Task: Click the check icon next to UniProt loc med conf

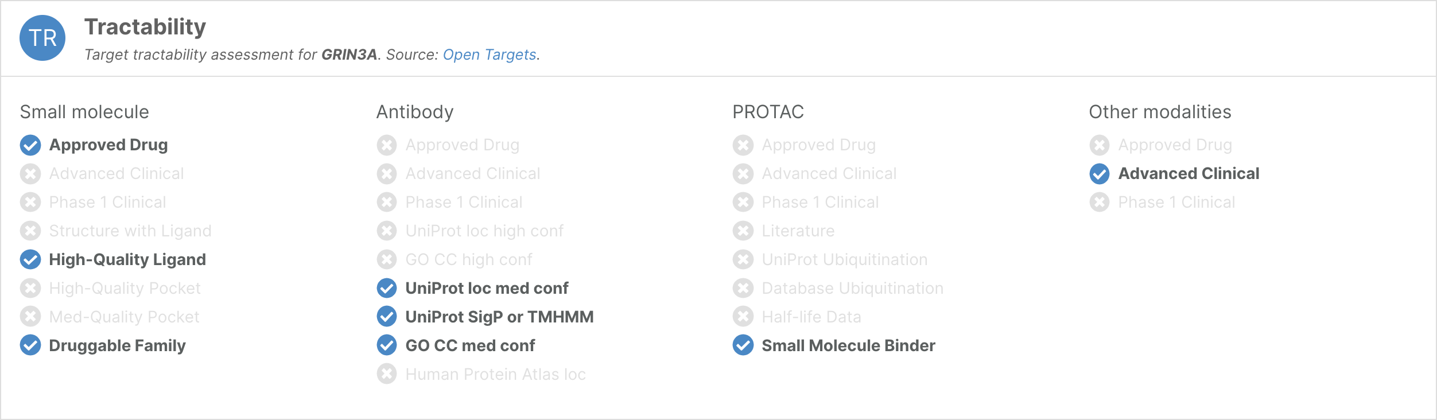Action: 387,288
